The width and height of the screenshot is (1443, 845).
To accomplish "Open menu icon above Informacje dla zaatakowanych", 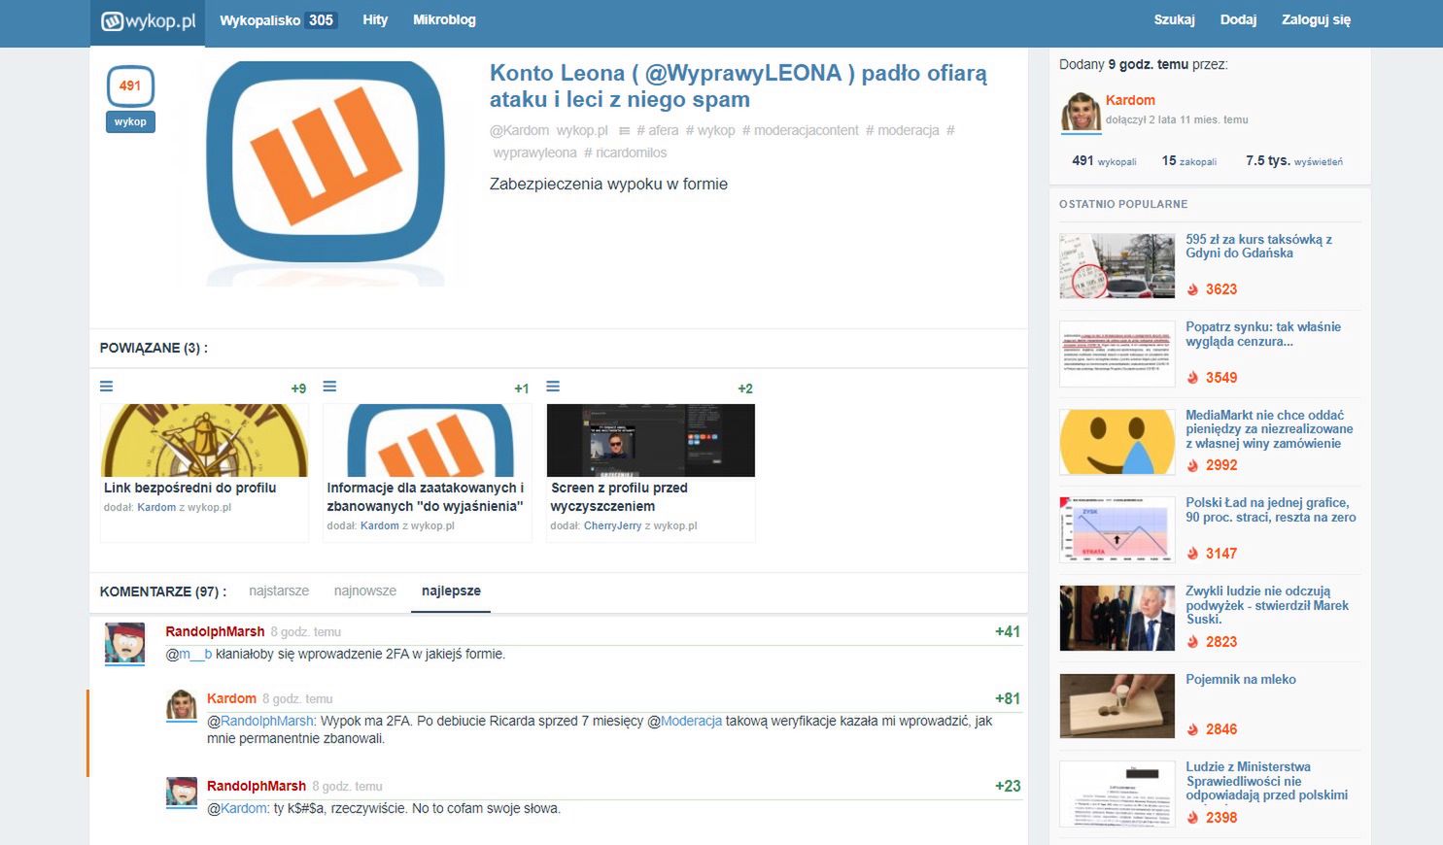I will (x=329, y=387).
